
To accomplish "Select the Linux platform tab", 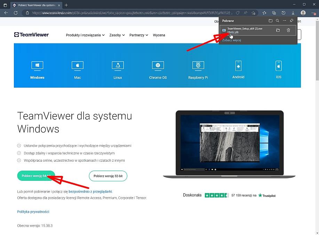I will click(118, 70).
